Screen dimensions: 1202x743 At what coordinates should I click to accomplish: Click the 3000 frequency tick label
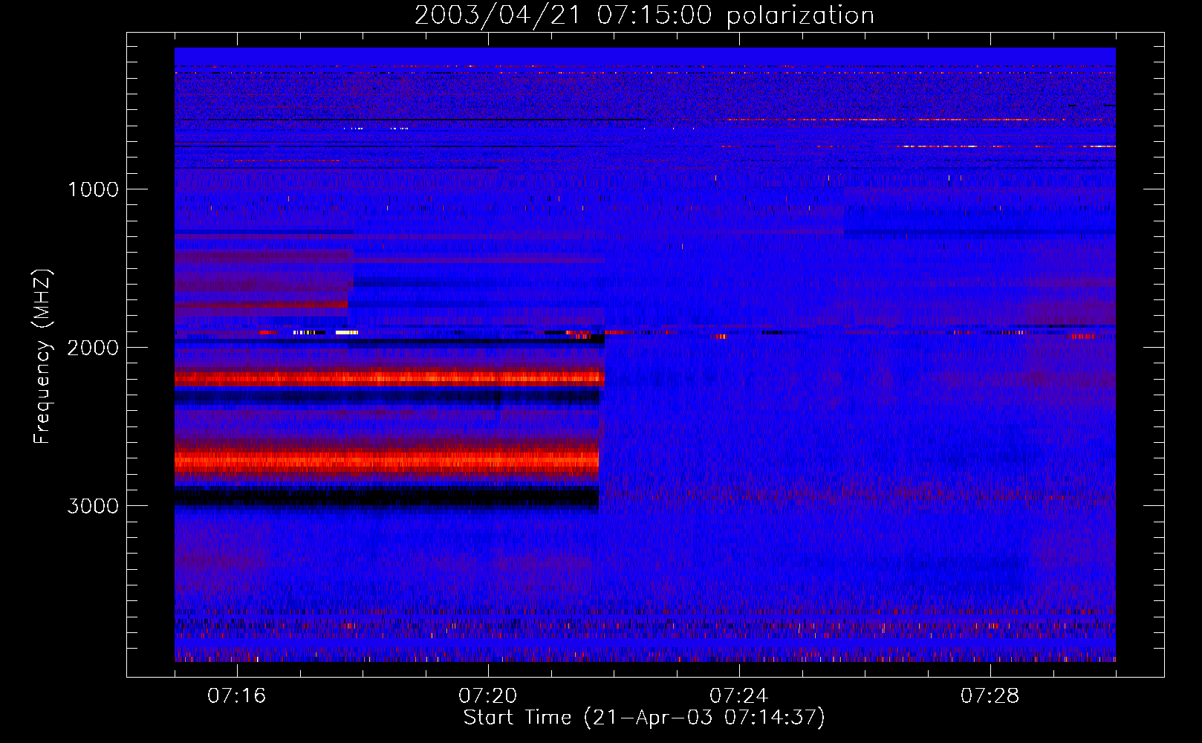[93, 506]
